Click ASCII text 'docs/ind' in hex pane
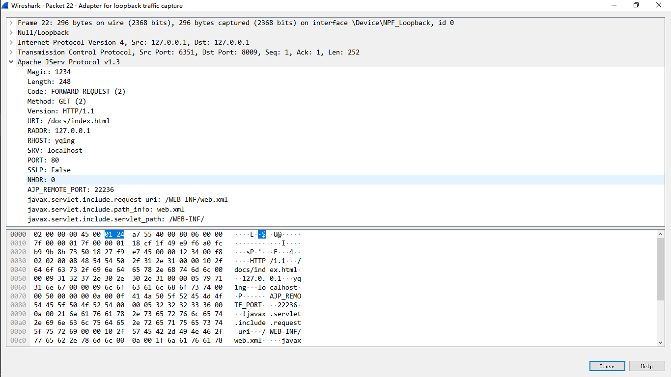Image resolution: width=671 pixels, height=377 pixels. [x=250, y=270]
